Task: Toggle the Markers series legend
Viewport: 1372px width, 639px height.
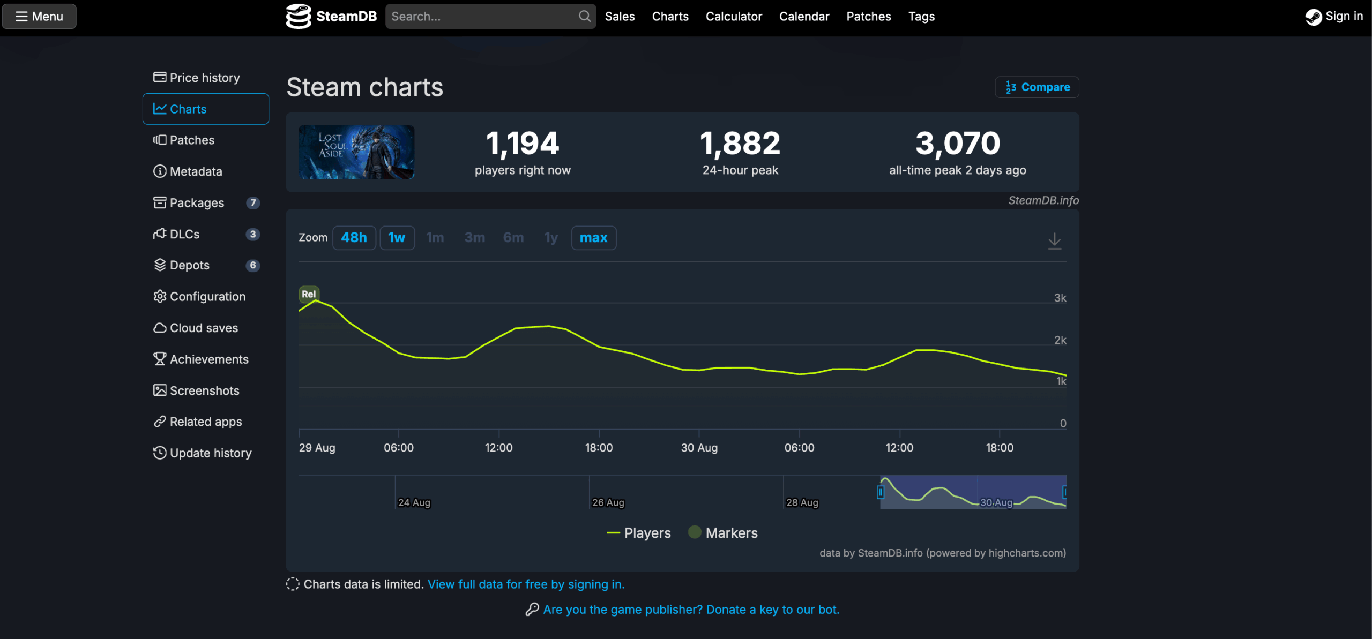Action: pos(723,533)
